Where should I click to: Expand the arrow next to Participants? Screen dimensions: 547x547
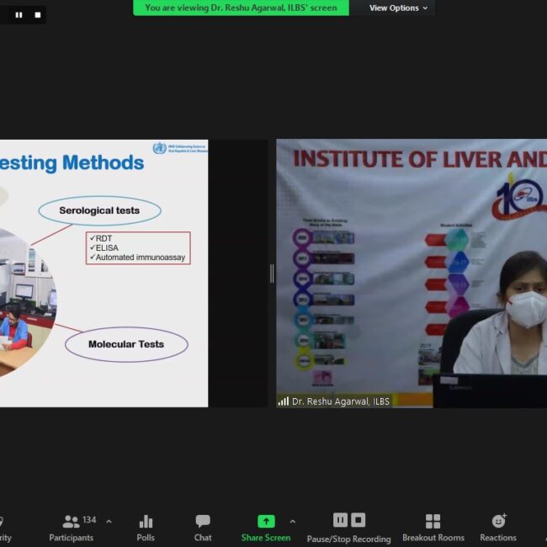(x=109, y=521)
